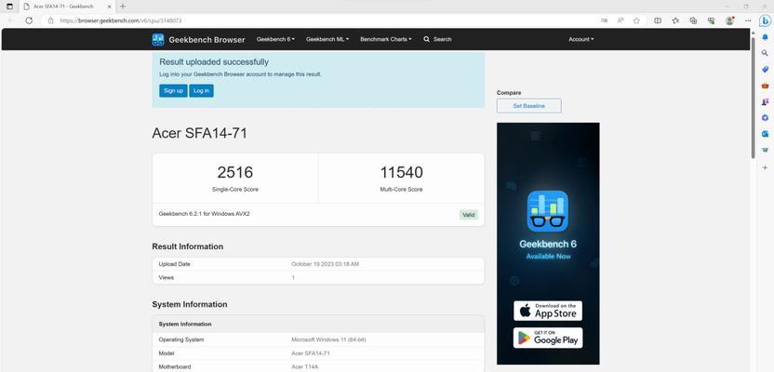The width and height of the screenshot is (774, 372).
Task: Download on the App Store badge
Action: pyautogui.click(x=548, y=311)
